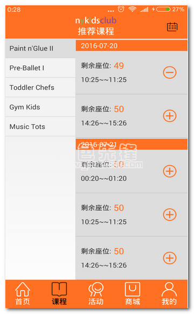
Task: Add the 2016-07-21 14:26~~15:26 session
Action: (x=170, y=258)
